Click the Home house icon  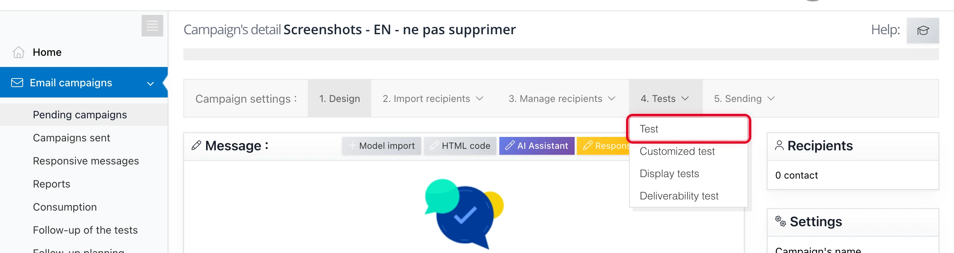click(x=18, y=52)
